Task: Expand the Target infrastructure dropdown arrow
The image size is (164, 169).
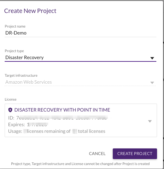Action: pyautogui.click(x=152, y=83)
